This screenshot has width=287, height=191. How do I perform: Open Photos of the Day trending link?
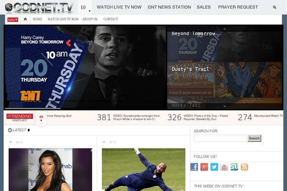pyautogui.click(x=206, y=117)
